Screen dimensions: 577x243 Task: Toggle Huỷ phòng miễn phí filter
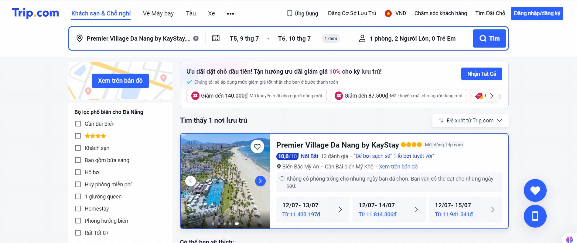coord(78,185)
